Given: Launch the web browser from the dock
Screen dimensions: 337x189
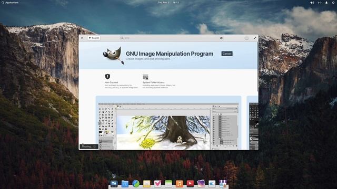Looking at the screenshot, I should (x=136, y=183).
